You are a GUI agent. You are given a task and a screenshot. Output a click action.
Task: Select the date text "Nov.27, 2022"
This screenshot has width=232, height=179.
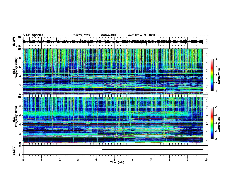(x=82, y=35)
